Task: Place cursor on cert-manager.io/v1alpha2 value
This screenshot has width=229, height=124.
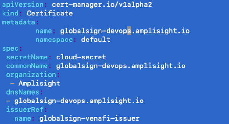Action: pyautogui.click(x=102, y=5)
